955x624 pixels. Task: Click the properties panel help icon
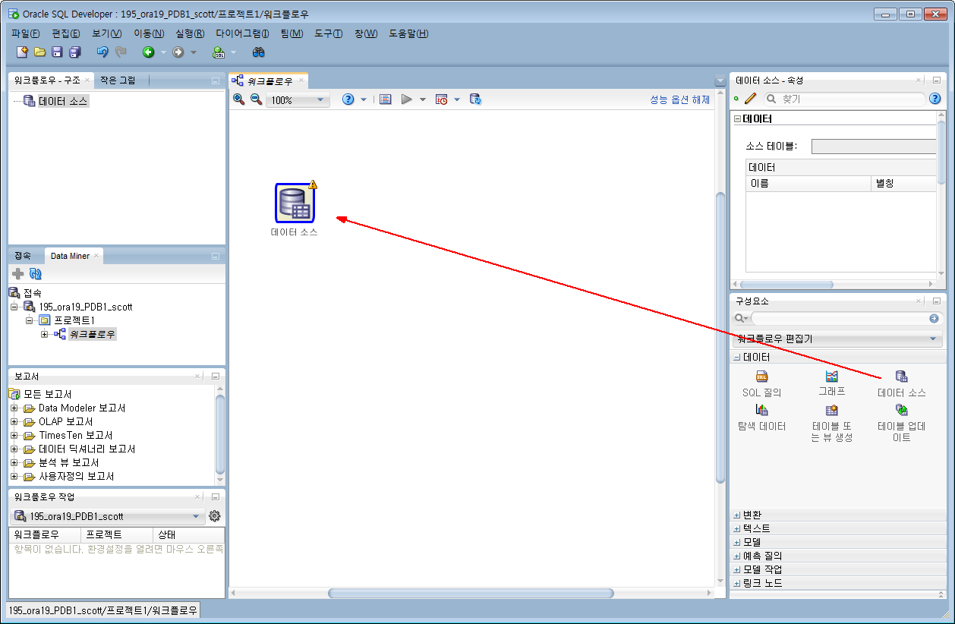point(935,99)
